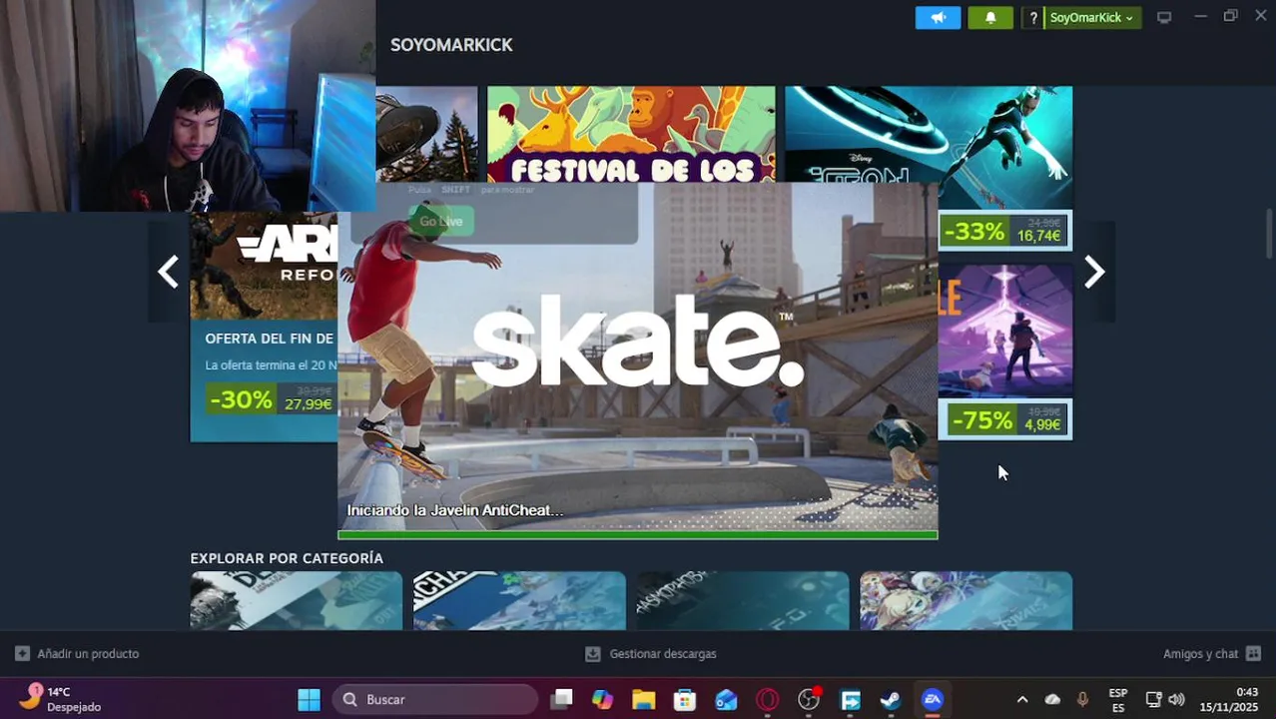Open Streamlabs-style app icon next to OBS
This screenshot has width=1276, height=719.
point(850,699)
